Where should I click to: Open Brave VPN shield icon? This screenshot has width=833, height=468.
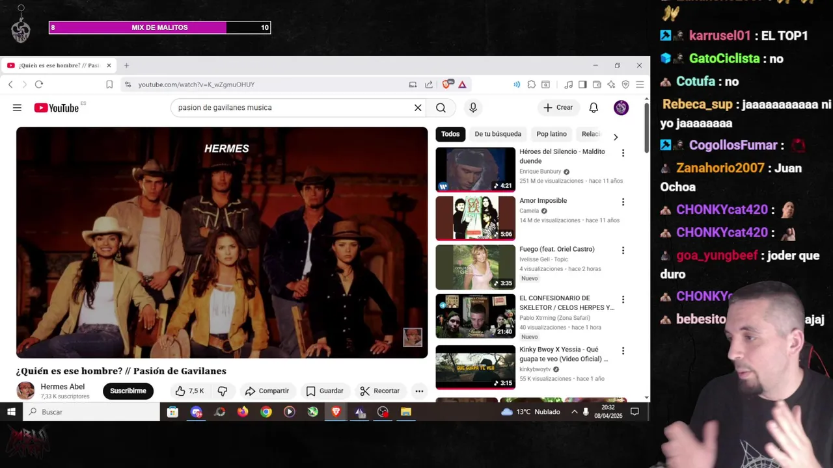[x=625, y=84]
